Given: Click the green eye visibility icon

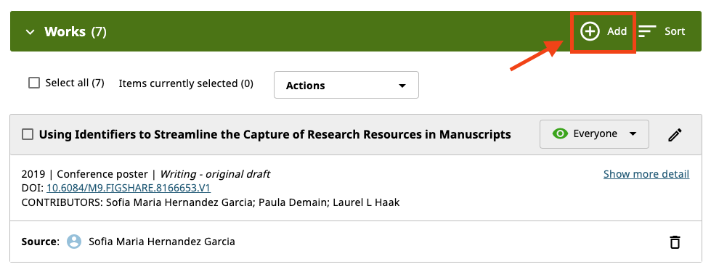Looking at the screenshot, I should (561, 134).
